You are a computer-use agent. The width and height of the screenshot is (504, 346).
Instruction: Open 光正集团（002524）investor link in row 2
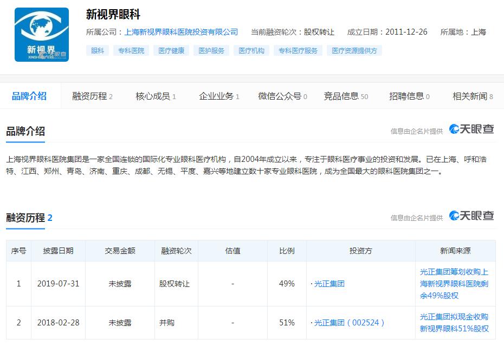(x=349, y=323)
